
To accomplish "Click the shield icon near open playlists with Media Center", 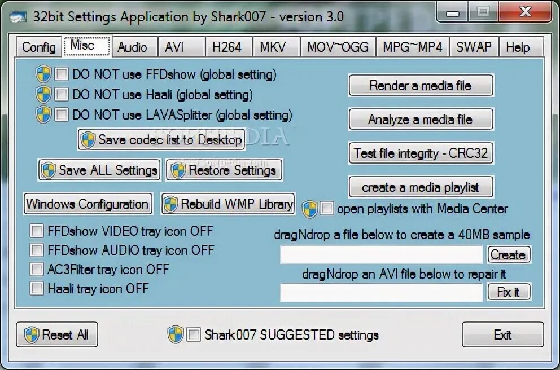I will [x=309, y=209].
